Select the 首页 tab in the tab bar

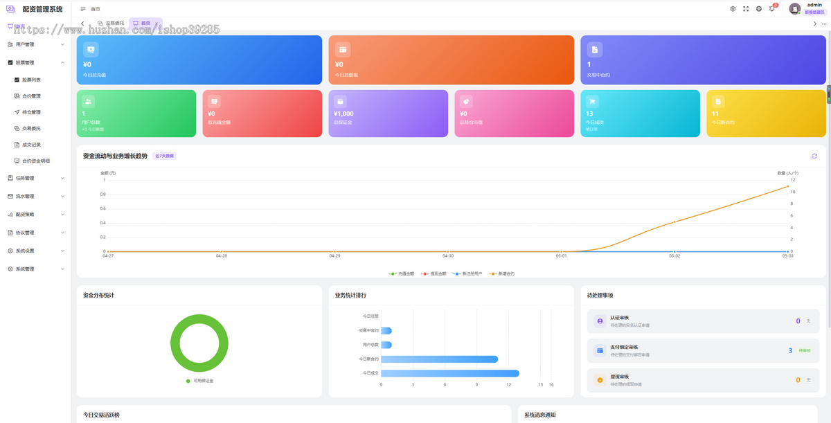pyautogui.click(x=145, y=24)
